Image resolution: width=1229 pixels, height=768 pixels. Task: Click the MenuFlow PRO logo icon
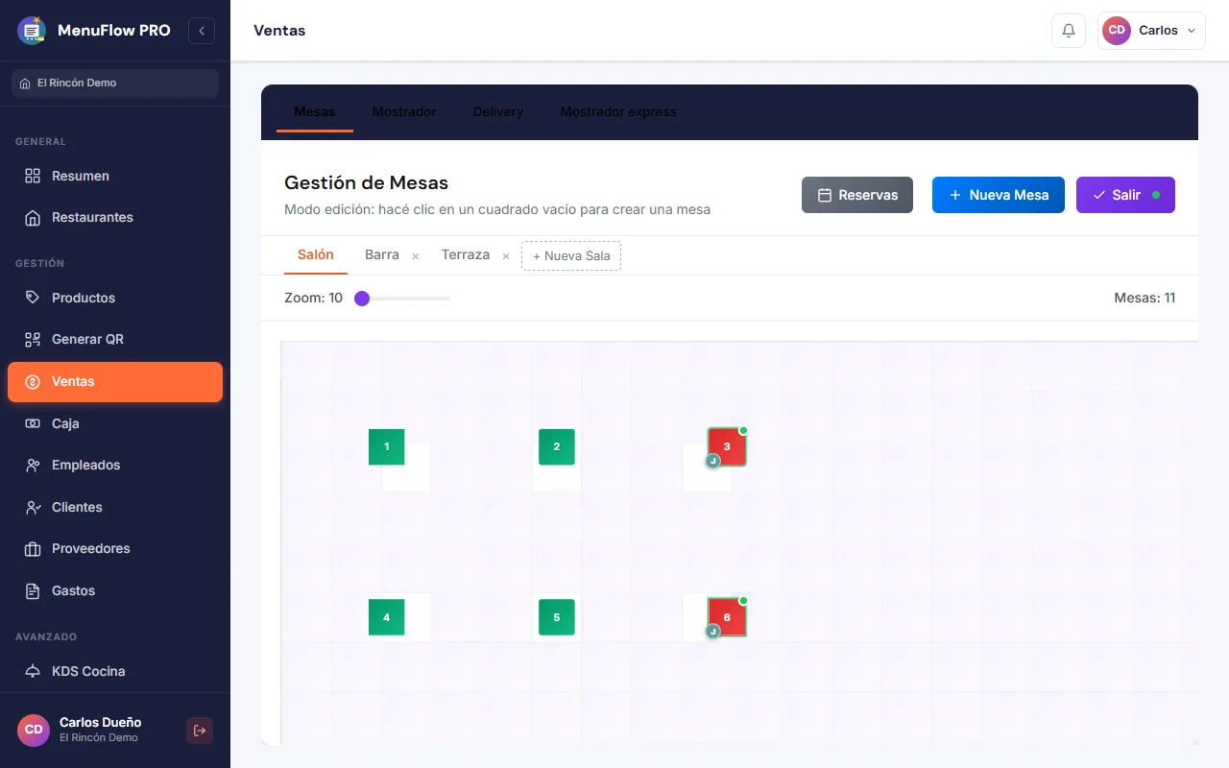(32, 31)
